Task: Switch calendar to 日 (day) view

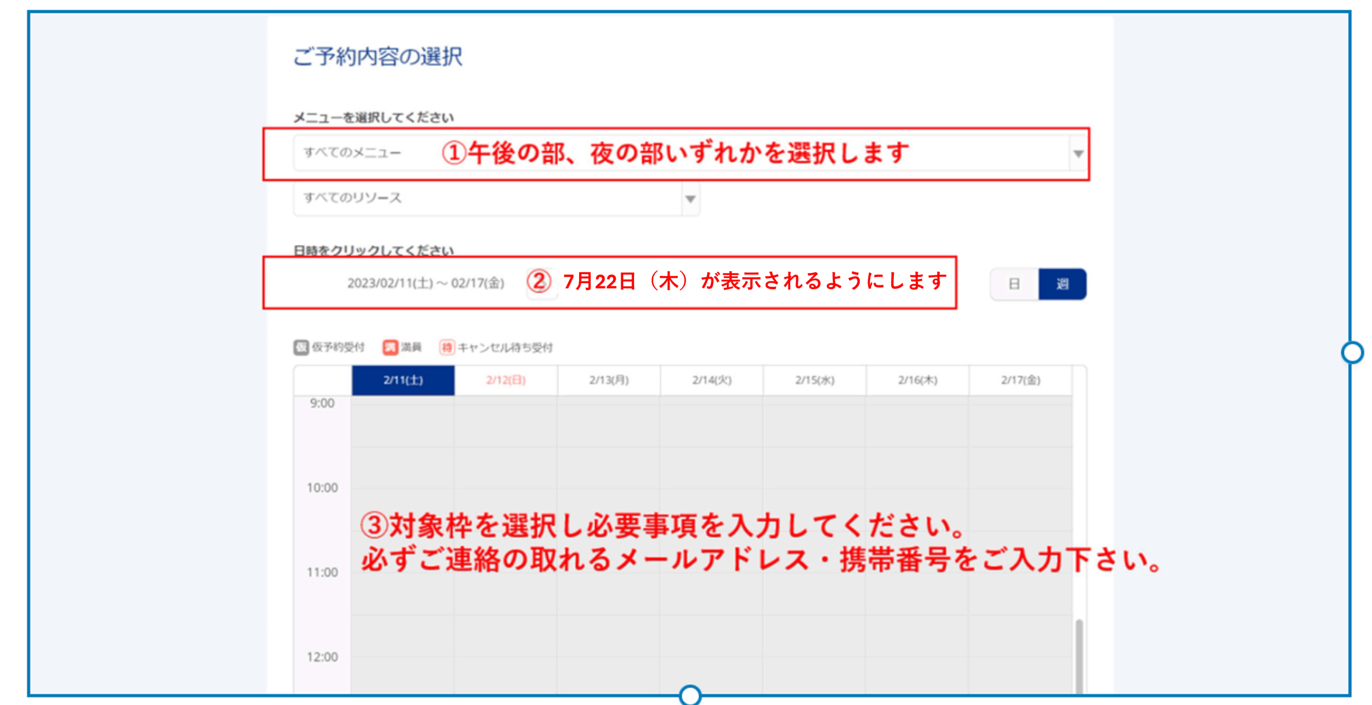Action: pyautogui.click(x=1014, y=284)
